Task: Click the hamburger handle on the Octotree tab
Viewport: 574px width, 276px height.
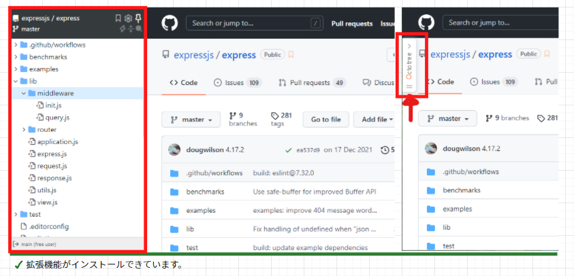Action: point(409,87)
